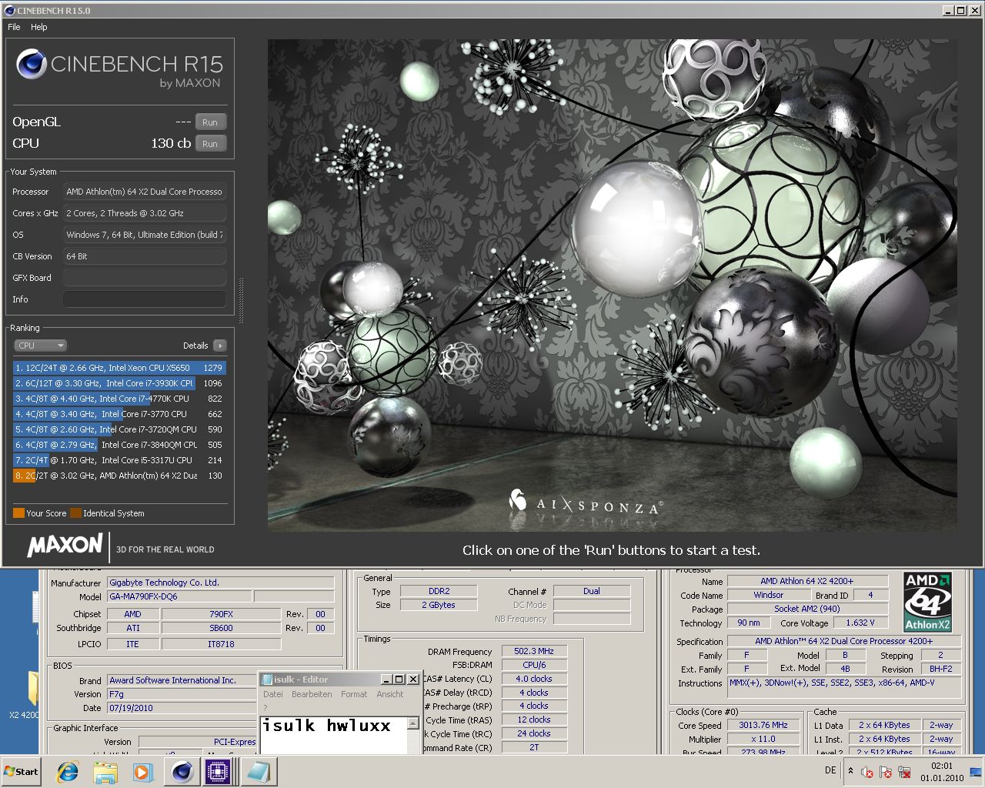Open Windows Explorer folder taskbar icon

(x=105, y=772)
